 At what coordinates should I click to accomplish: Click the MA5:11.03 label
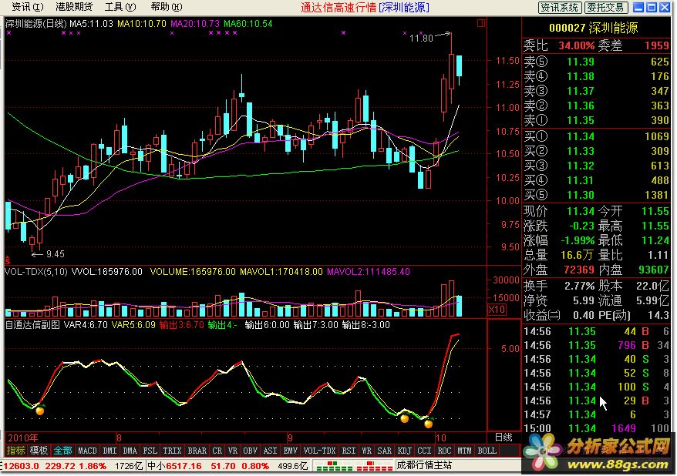point(92,23)
